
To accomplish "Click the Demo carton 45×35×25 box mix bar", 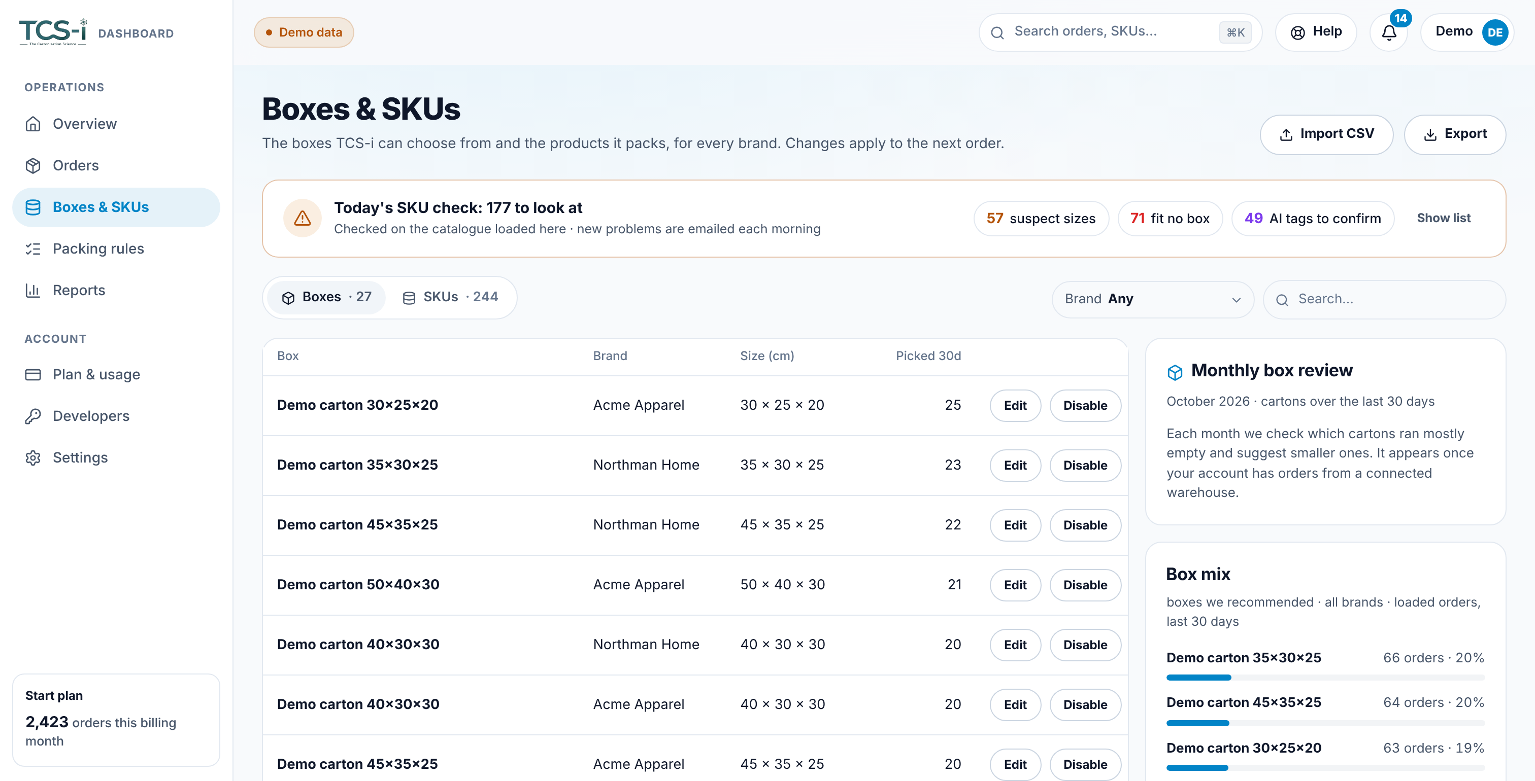I will [1325, 723].
